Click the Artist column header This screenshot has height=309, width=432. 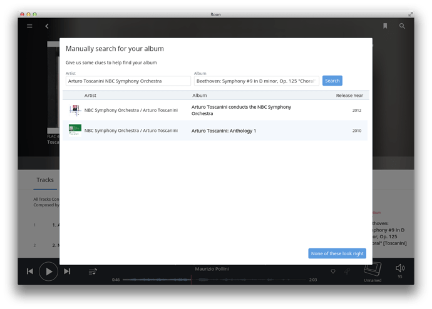(x=90, y=96)
